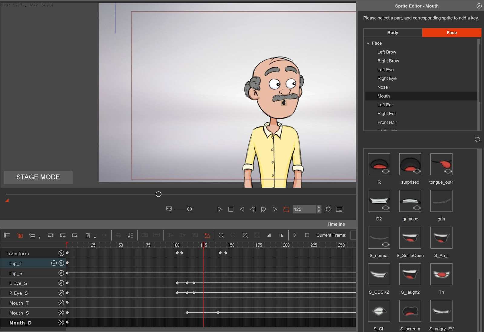Screen dimensions: 484x332
Task: Select the Face tab
Action: coord(451,33)
